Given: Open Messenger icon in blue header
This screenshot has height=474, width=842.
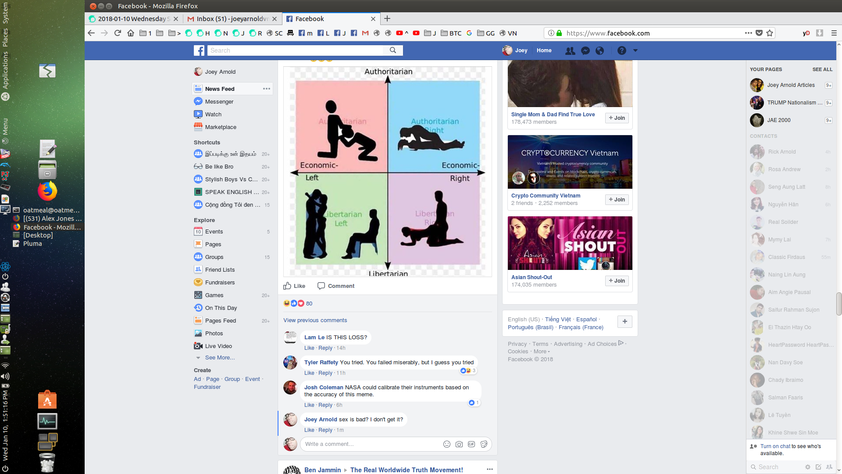Looking at the screenshot, I should click(x=585, y=50).
